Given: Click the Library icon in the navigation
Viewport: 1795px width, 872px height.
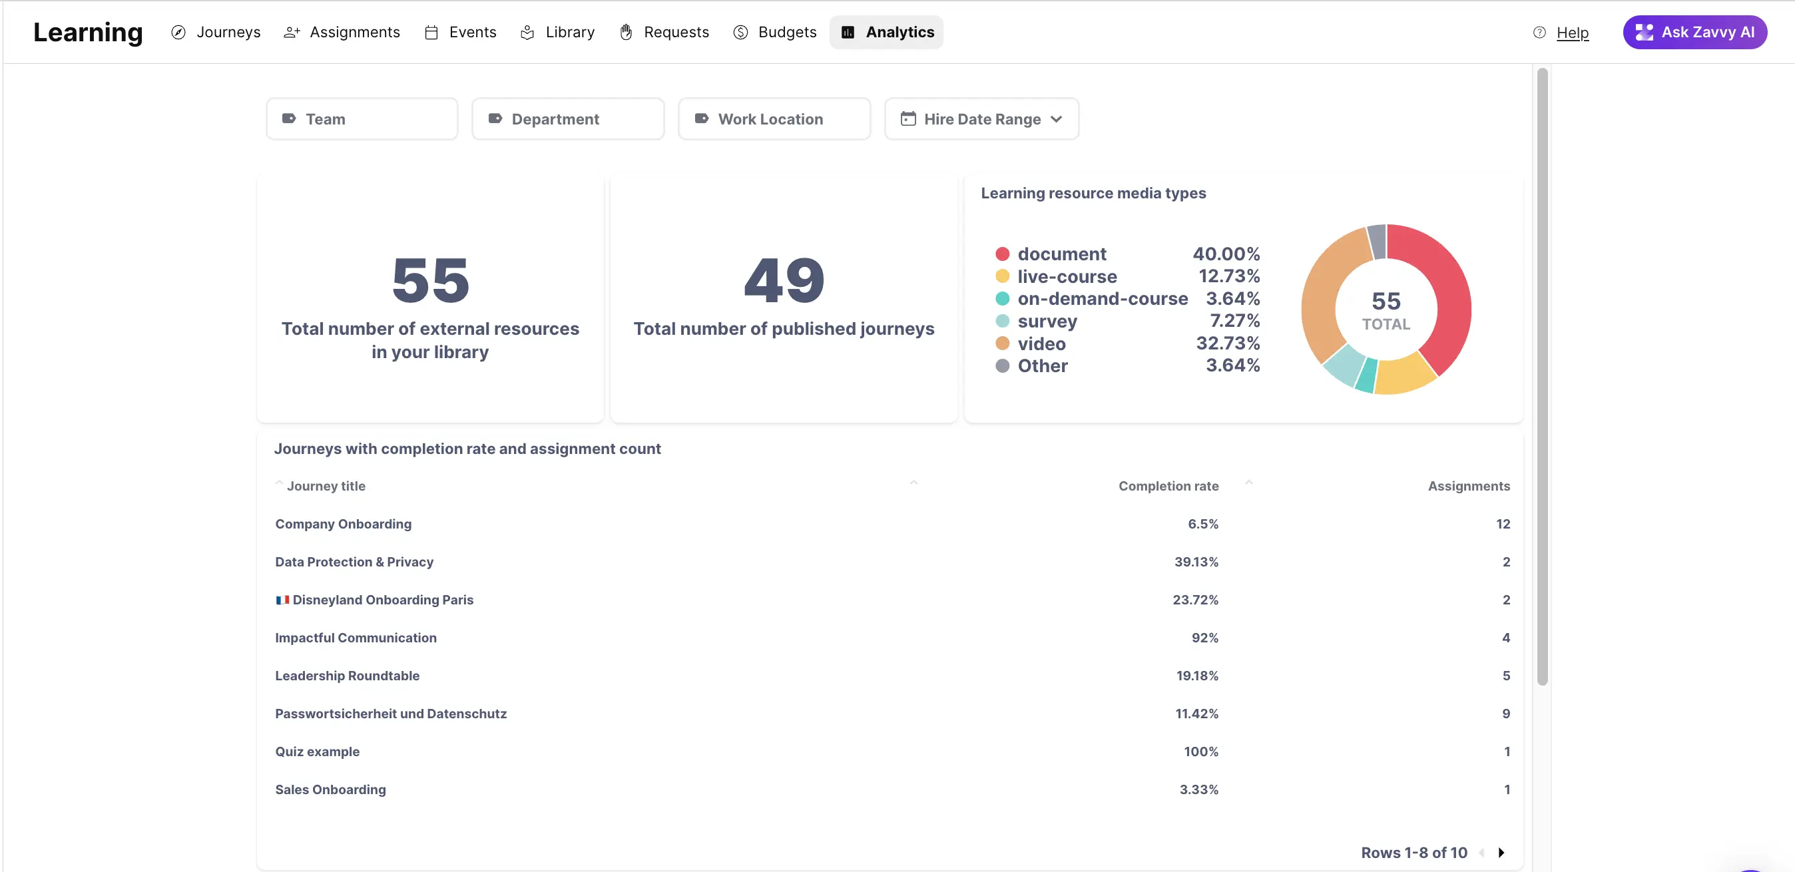Looking at the screenshot, I should pyautogui.click(x=527, y=32).
